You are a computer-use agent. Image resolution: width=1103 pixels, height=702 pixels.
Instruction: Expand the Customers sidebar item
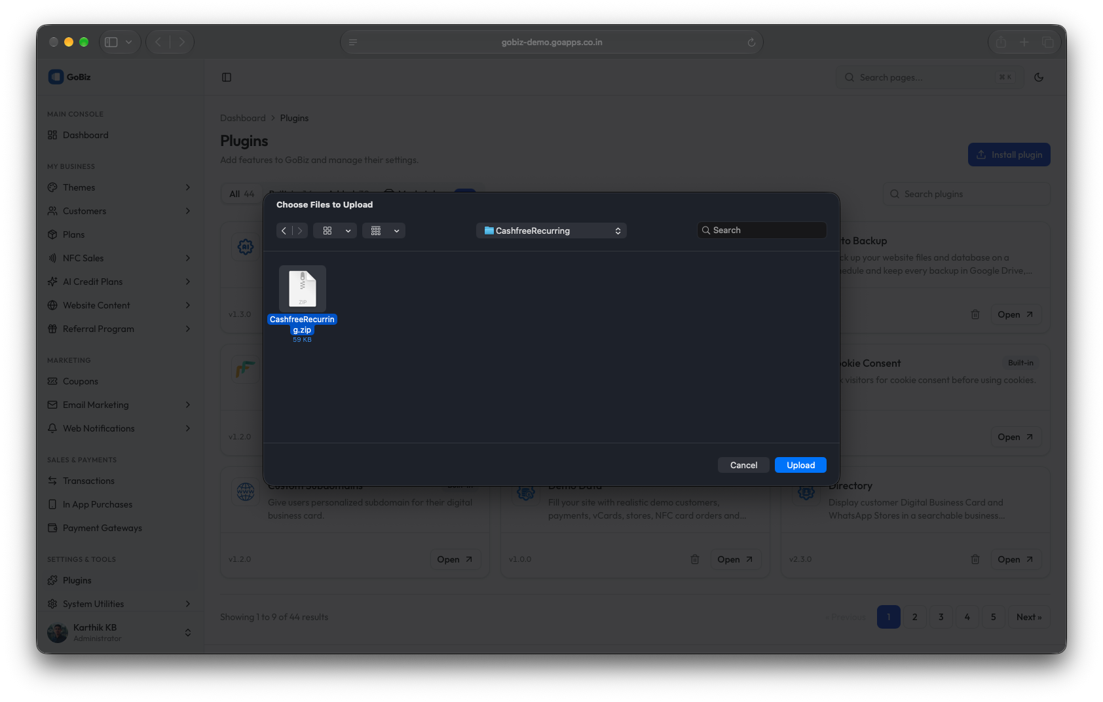121,211
